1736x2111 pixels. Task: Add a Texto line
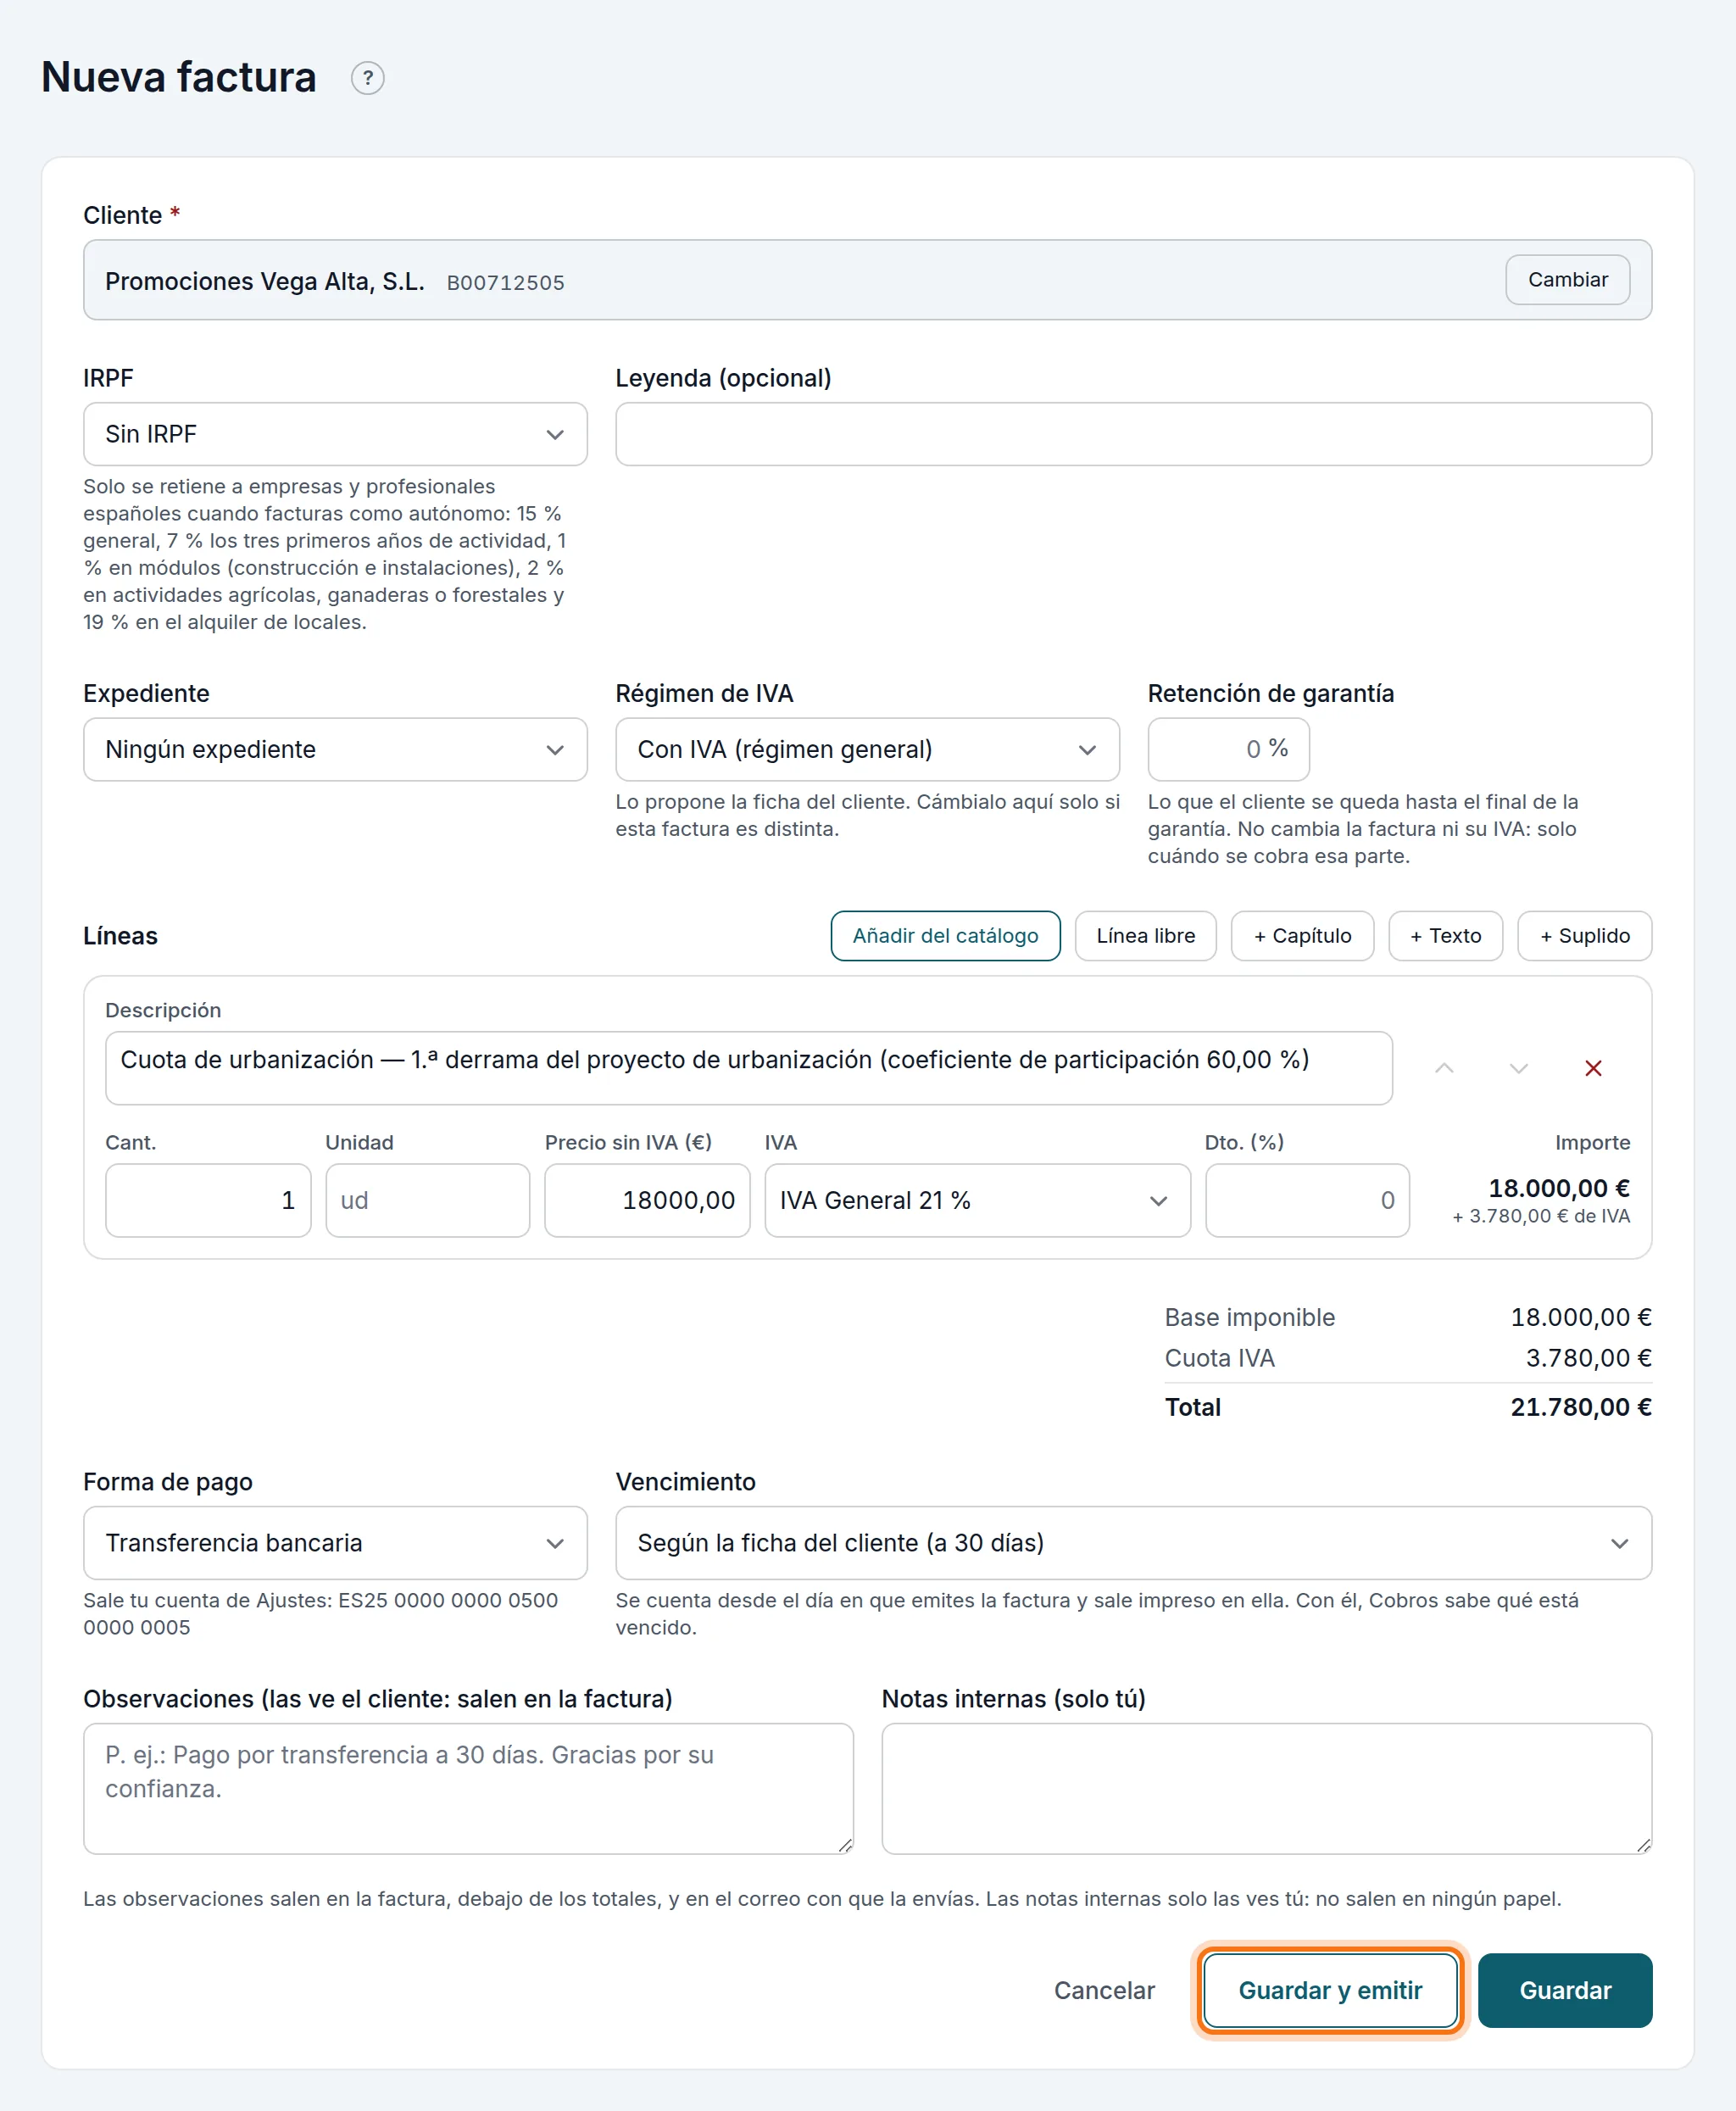pos(1445,936)
